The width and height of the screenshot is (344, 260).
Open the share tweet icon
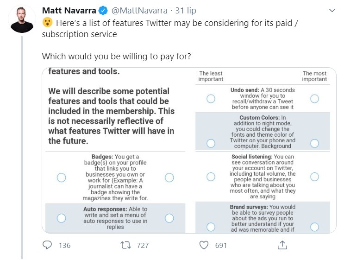point(283,245)
